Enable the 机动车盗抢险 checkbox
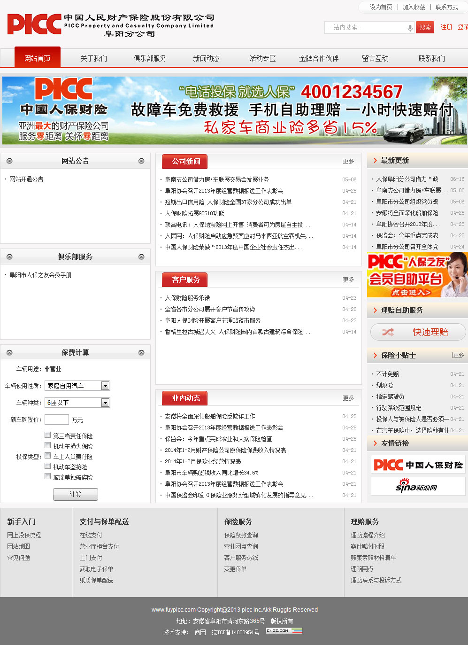 tap(47, 466)
